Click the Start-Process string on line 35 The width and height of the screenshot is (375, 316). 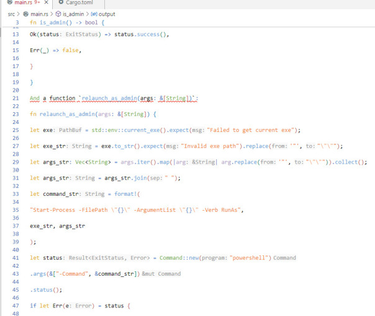[x=135, y=210]
